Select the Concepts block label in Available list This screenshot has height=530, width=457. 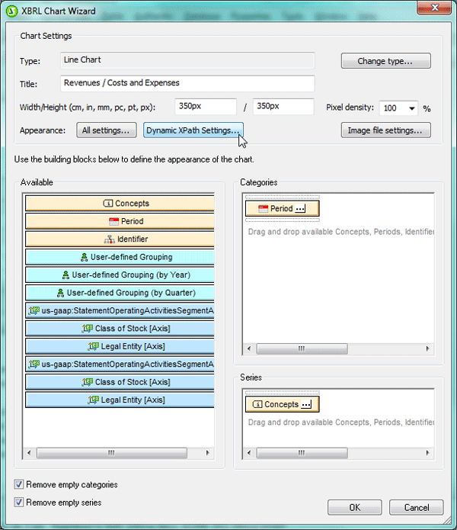132,204
